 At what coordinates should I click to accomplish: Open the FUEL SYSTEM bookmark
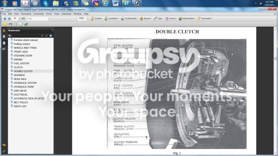click(21, 63)
